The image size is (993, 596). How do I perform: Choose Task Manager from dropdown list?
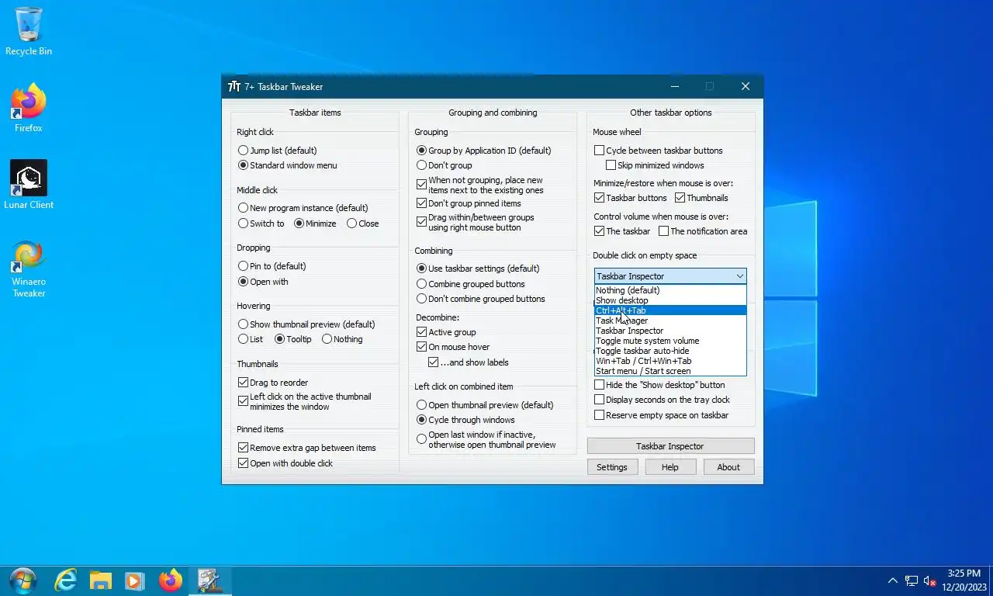(x=670, y=321)
